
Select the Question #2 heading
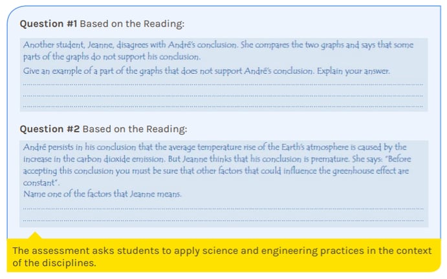[x=104, y=129]
